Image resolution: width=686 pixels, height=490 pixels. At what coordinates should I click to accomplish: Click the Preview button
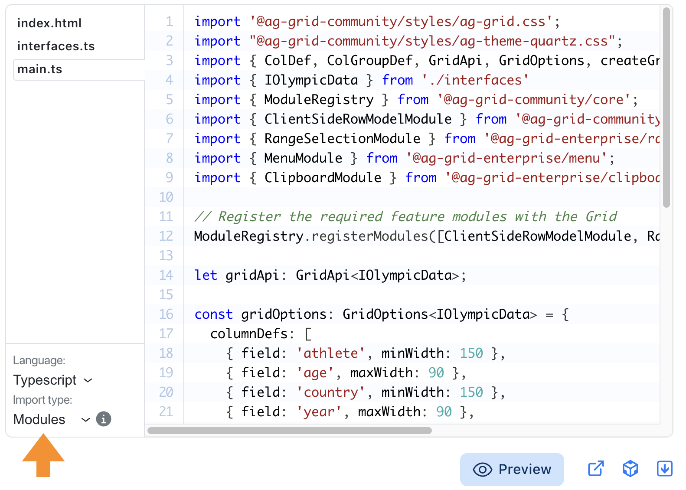pos(512,469)
